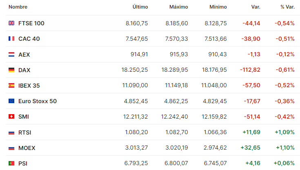Screen dimensions: 300x170
Task: Sort table by the Máximo column header
Action: pos(178,7)
